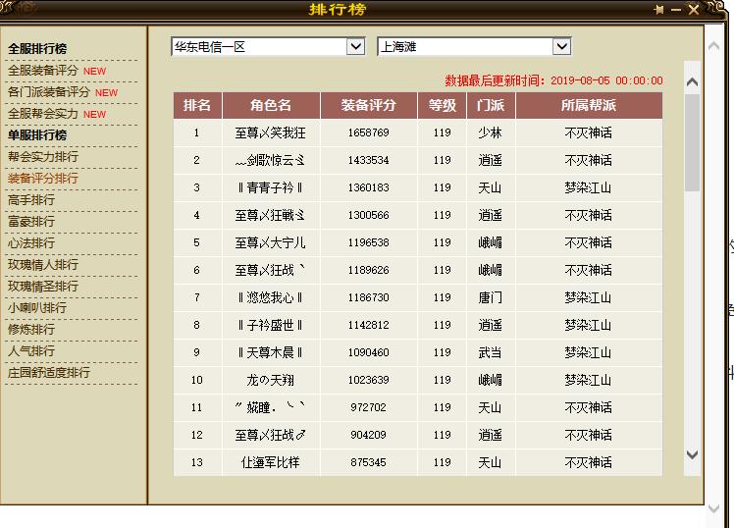Click the ranking table scrollbar thumb
The height and width of the screenshot is (528, 734).
click(x=692, y=142)
